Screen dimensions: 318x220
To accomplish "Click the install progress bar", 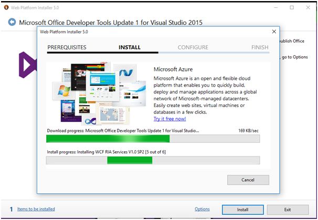I will 153,160.
